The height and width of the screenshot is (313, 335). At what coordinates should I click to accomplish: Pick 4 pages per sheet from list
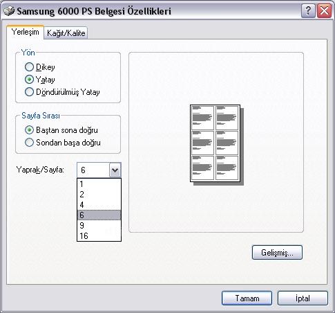pyautogui.click(x=99, y=205)
